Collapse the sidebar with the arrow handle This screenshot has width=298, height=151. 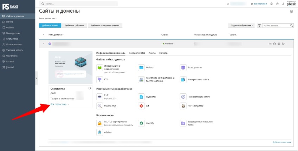tap(36, 78)
